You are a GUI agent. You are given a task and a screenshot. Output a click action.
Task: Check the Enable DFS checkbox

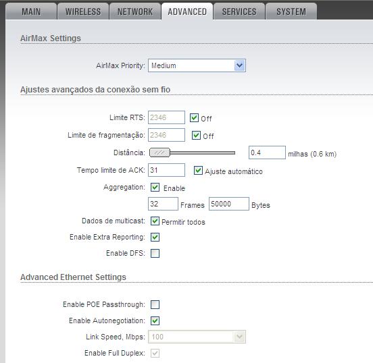(x=155, y=253)
